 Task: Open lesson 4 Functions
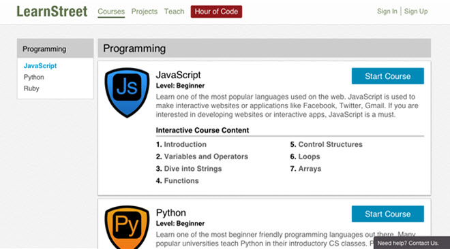(x=177, y=180)
